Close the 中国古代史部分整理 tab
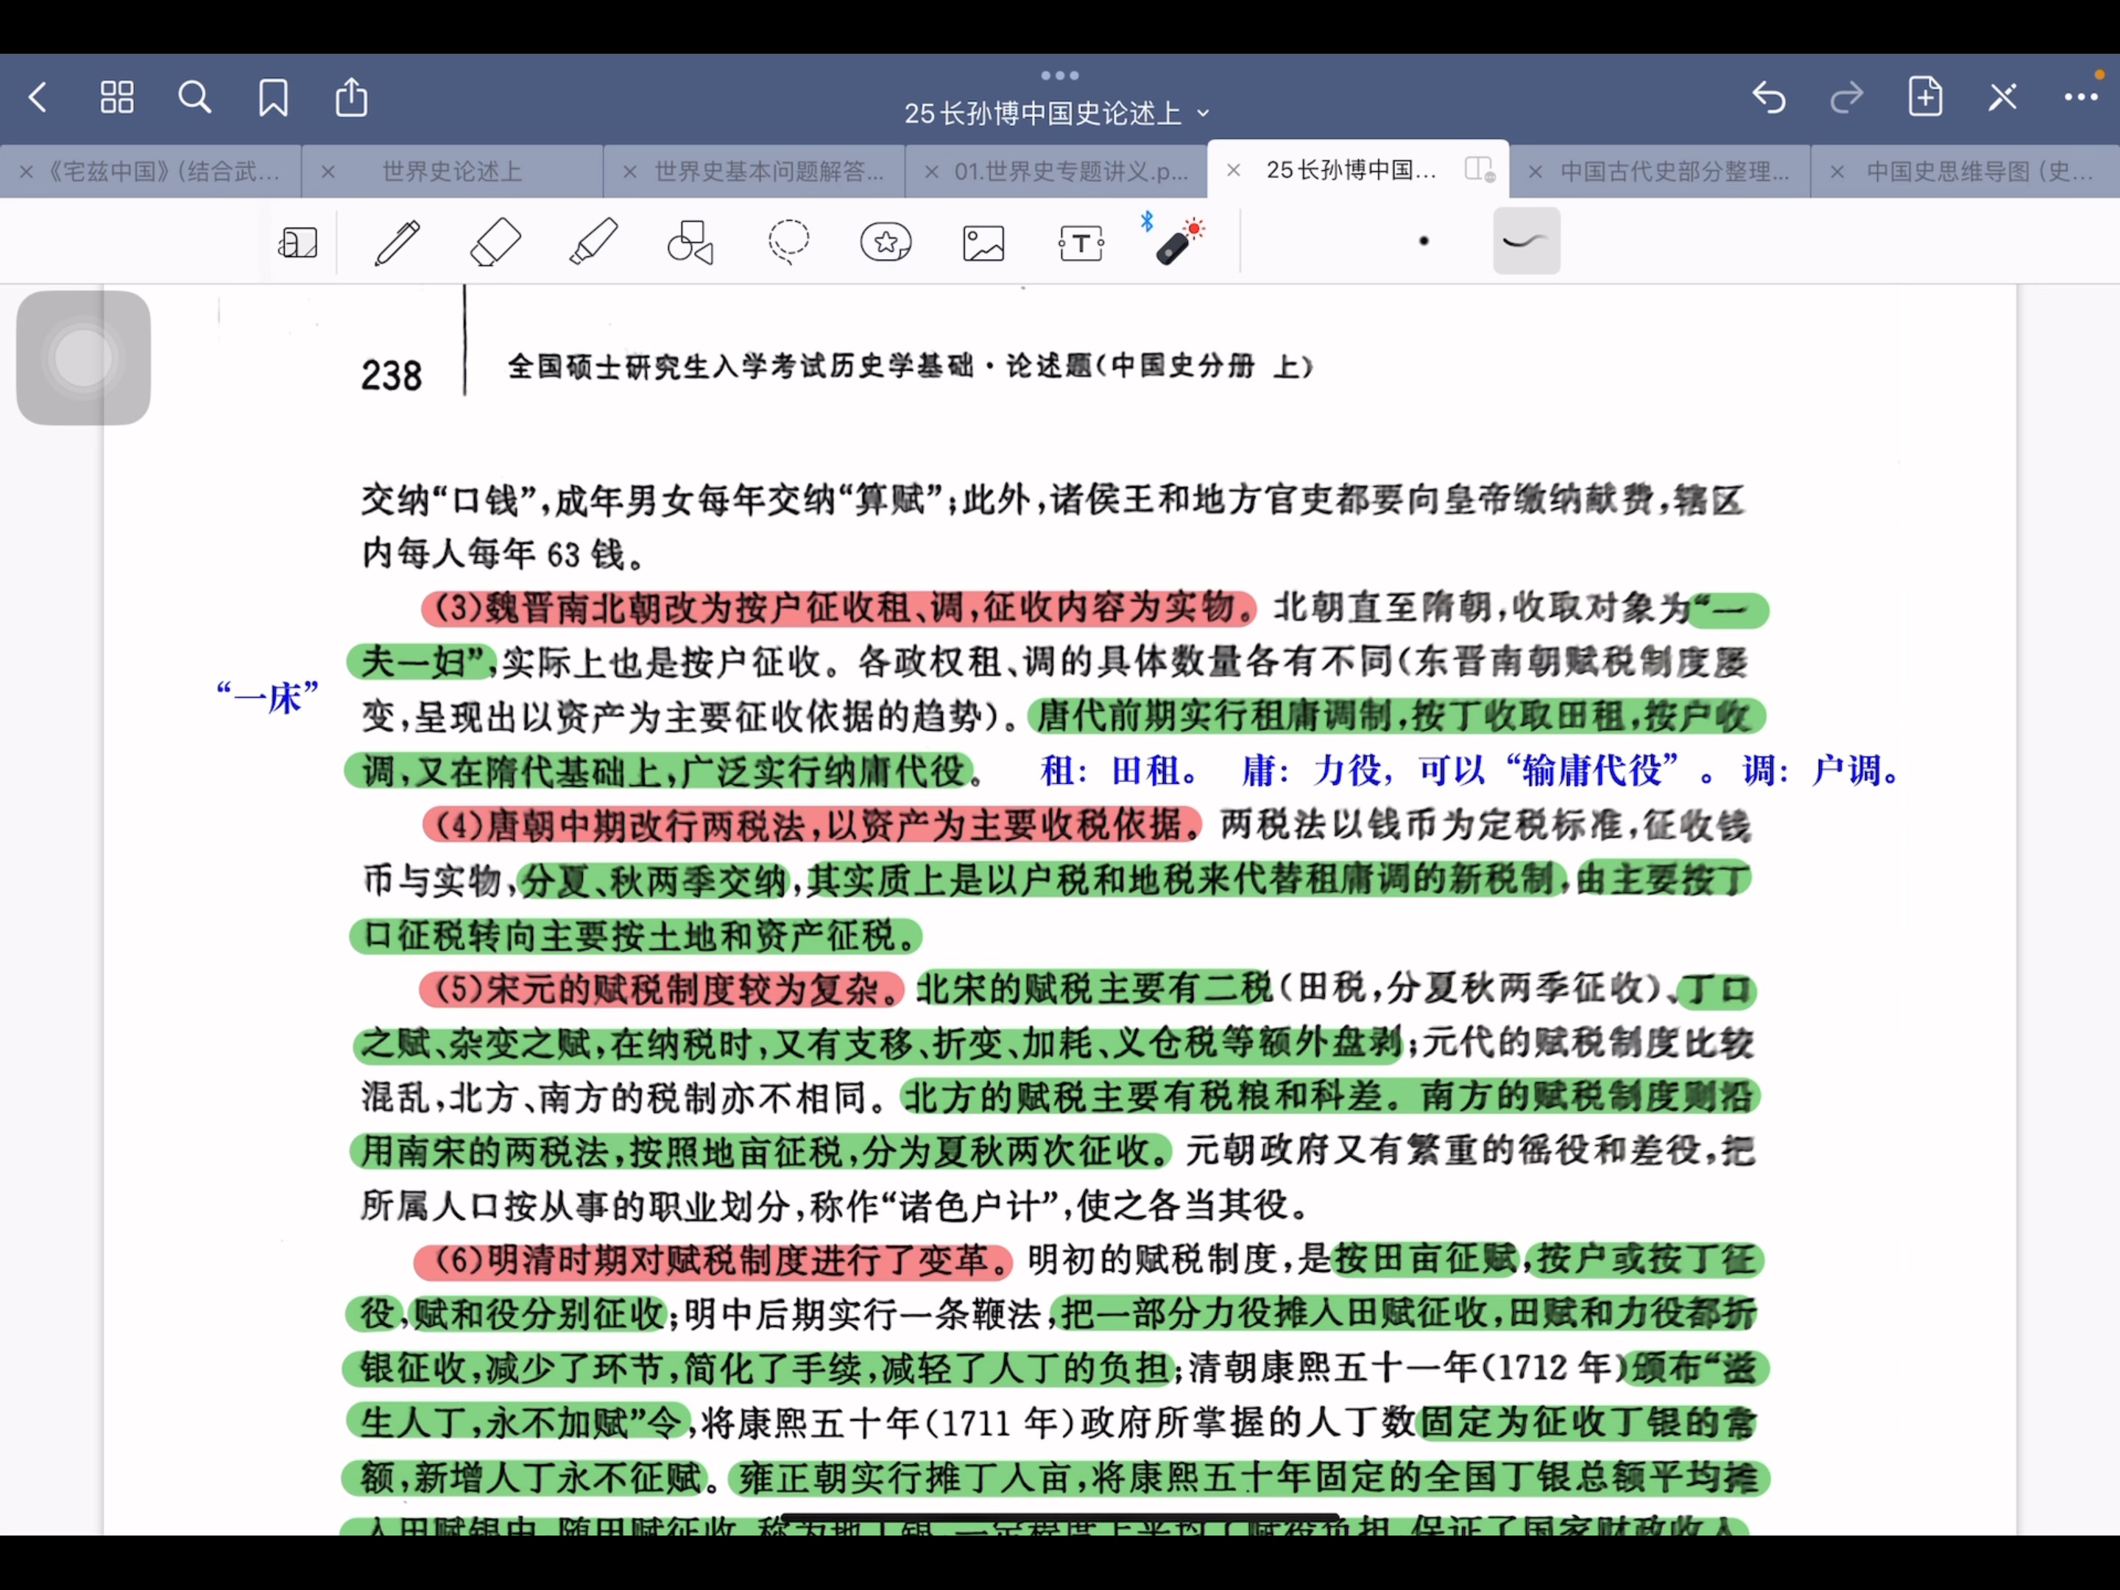 click(x=1534, y=172)
